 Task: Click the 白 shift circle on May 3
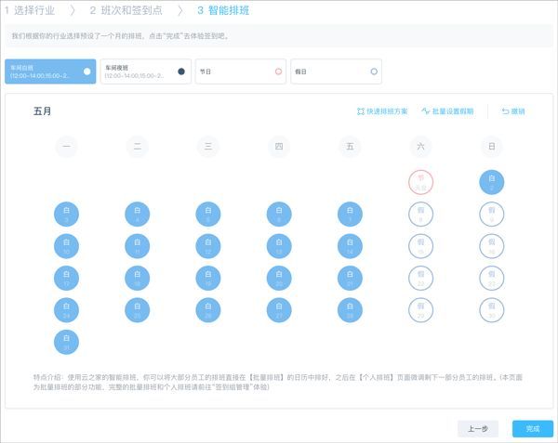(66, 214)
